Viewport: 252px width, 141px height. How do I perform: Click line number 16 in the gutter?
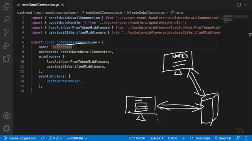[x=22, y=91]
